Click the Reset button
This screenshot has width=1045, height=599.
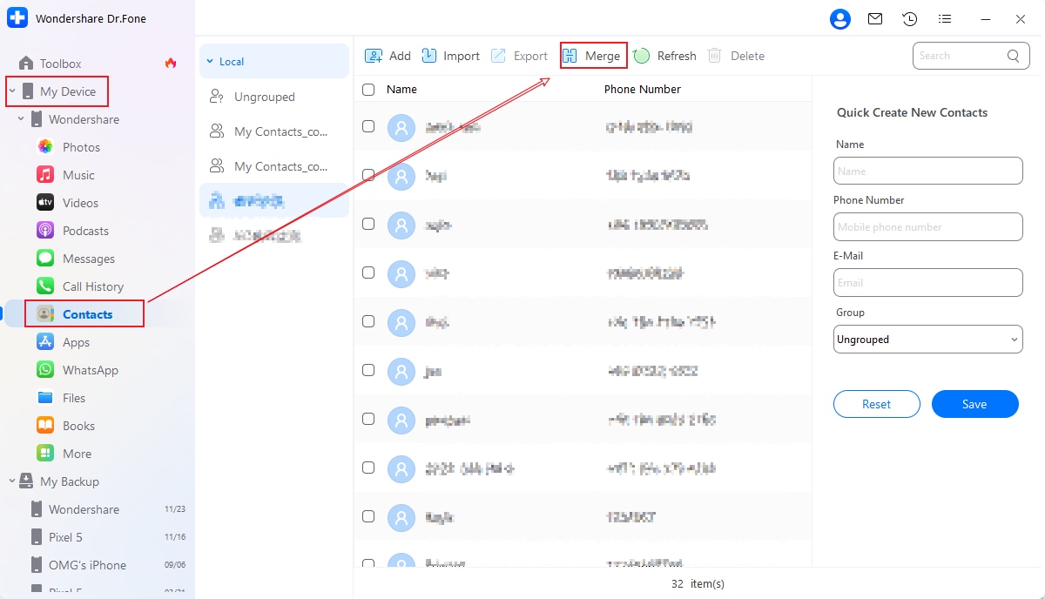876,404
